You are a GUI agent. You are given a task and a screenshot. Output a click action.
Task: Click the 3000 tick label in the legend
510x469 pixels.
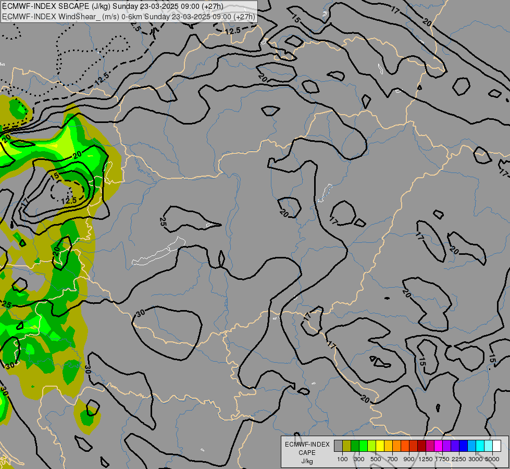click(x=476, y=459)
